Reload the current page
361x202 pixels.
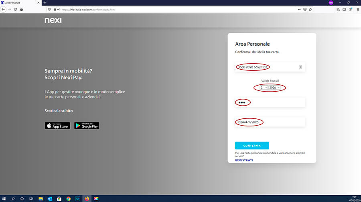click(x=15, y=10)
